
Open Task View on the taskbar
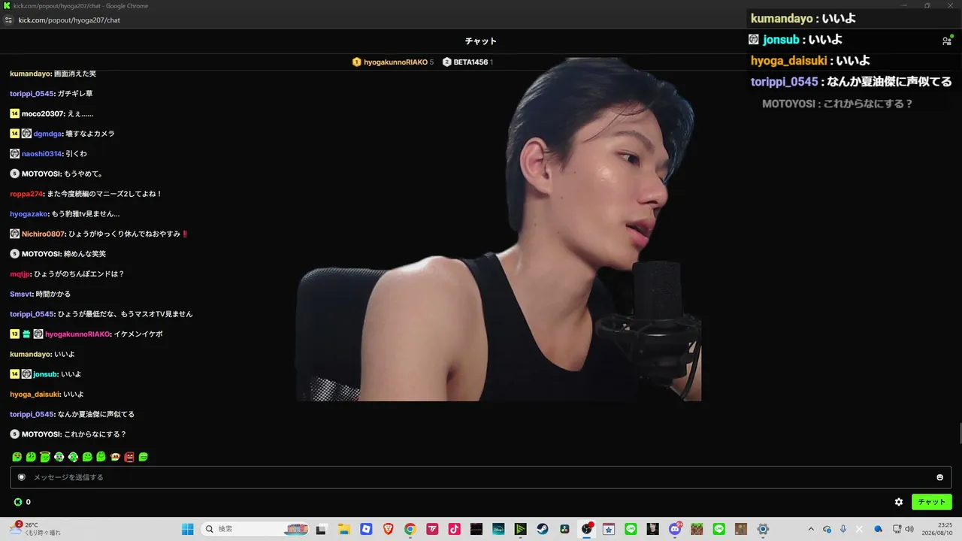[x=321, y=529]
